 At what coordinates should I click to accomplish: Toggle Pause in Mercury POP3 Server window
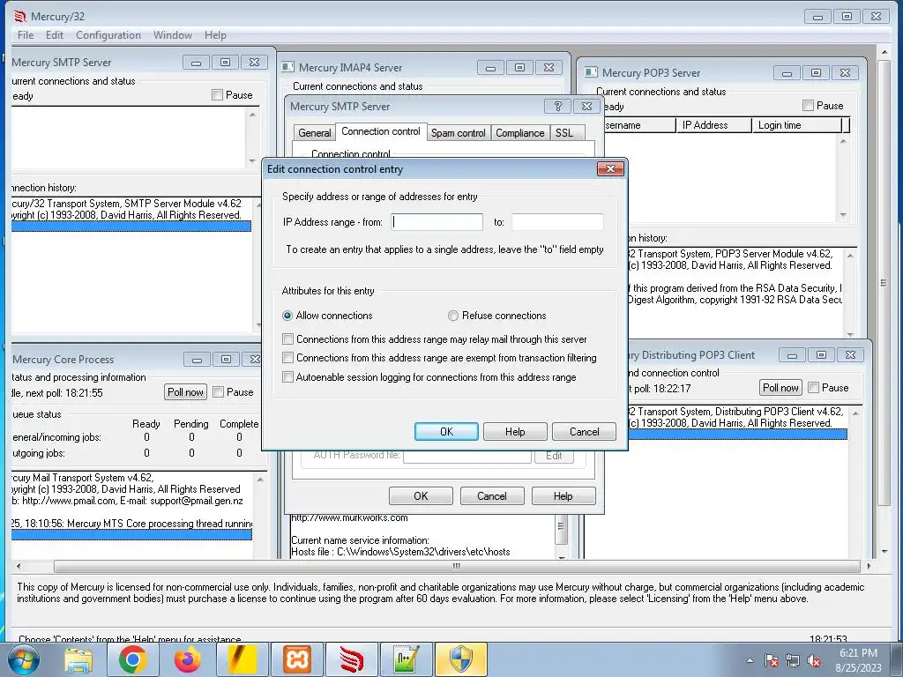pos(808,106)
